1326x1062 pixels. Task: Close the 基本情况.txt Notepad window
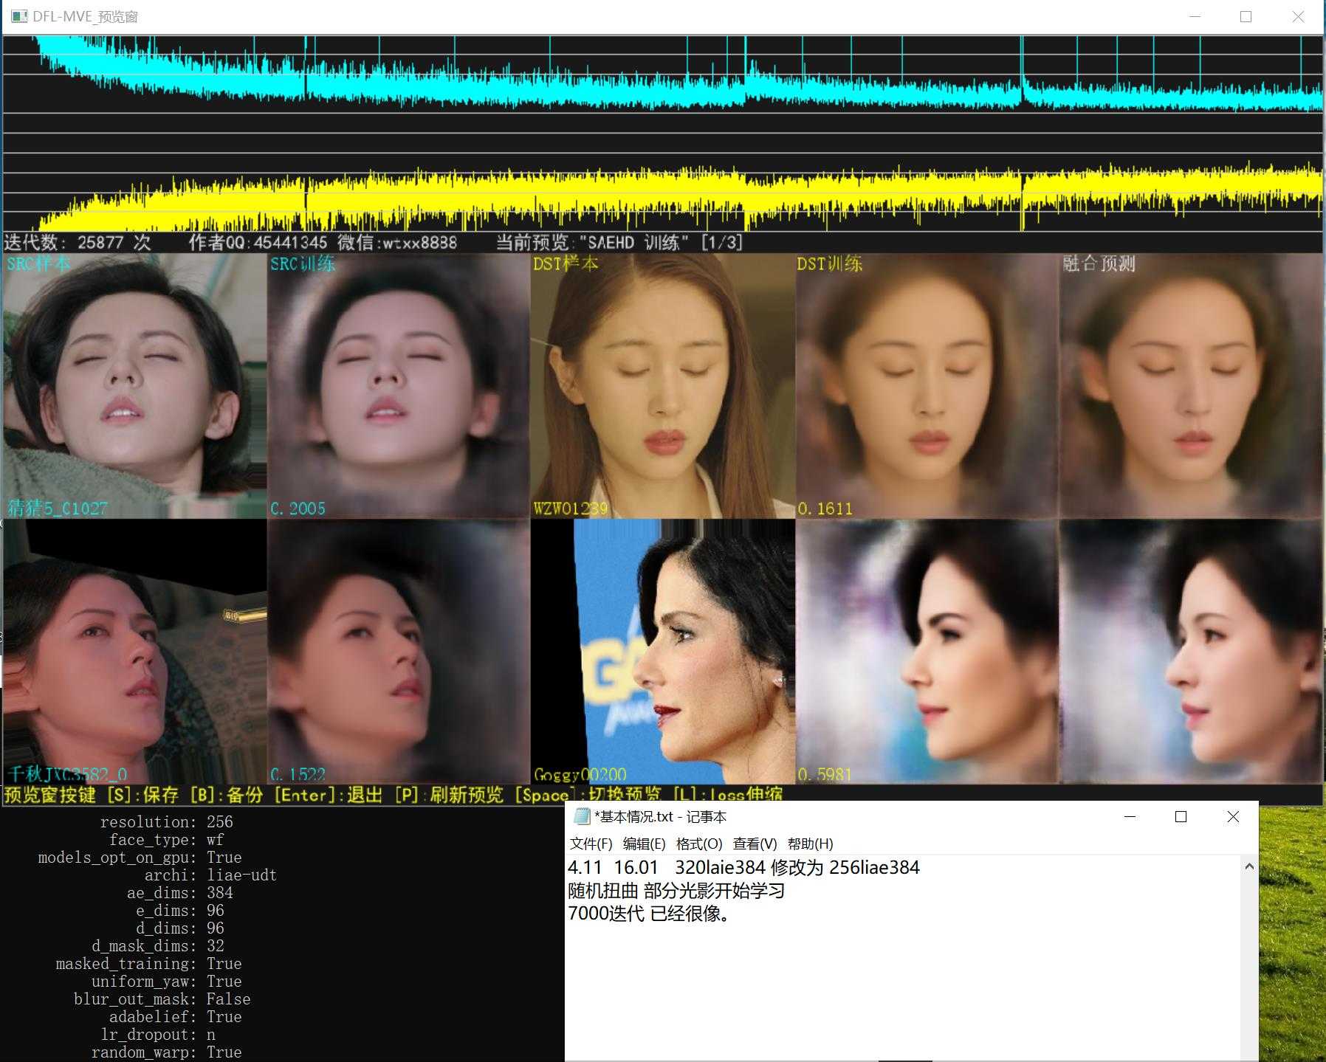1233,816
